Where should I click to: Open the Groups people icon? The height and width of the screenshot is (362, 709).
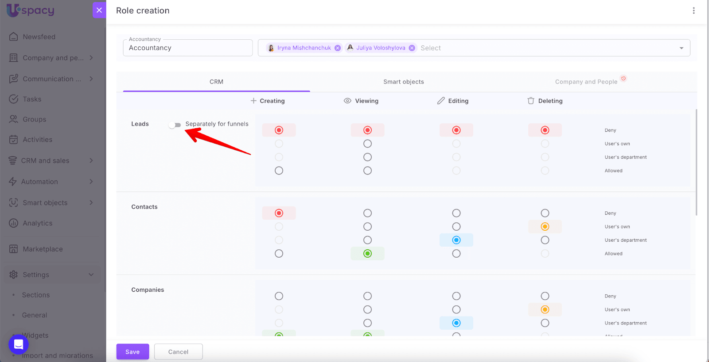[x=14, y=119]
